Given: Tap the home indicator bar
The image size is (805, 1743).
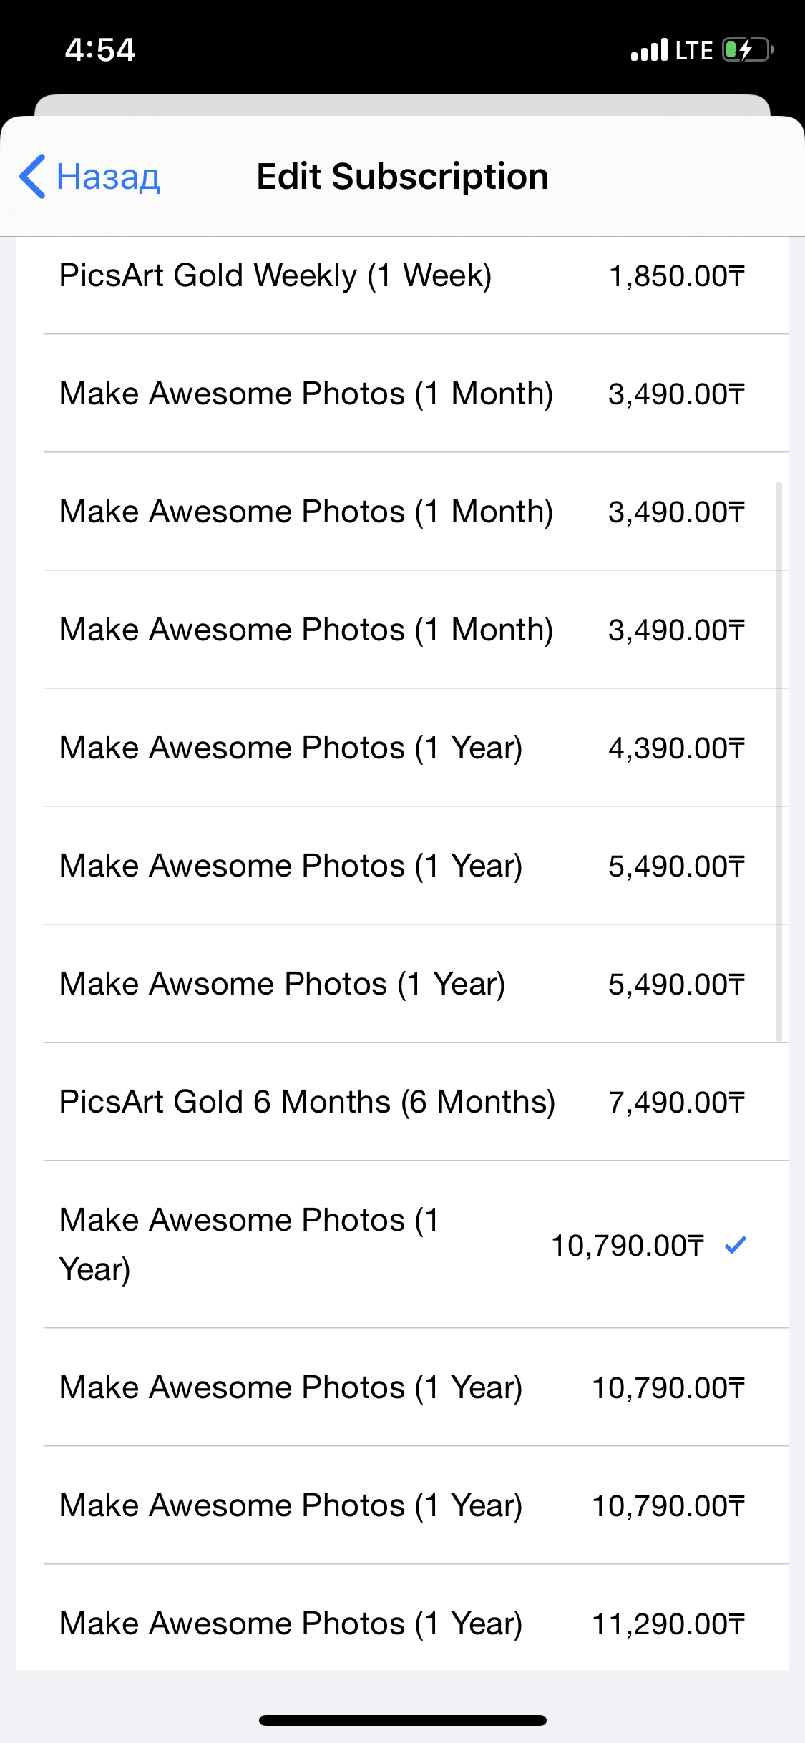Looking at the screenshot, I should [402, 1720].
